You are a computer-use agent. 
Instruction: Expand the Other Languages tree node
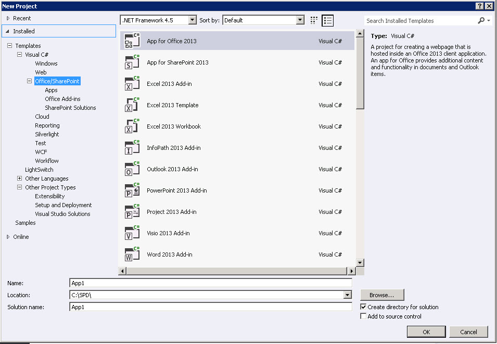(x=20, y=179)
